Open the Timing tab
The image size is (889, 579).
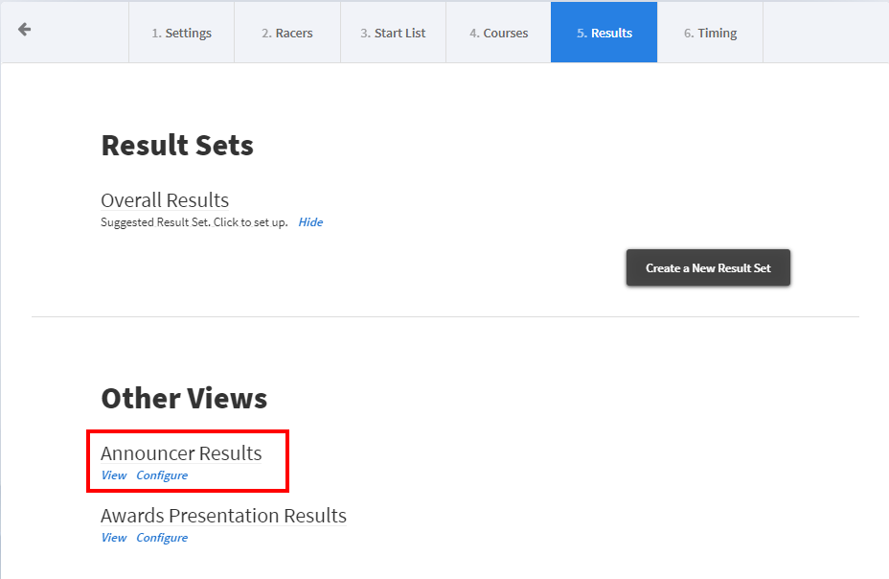click(710, 33)
